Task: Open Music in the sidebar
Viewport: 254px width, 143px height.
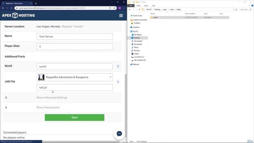Action: (x=136, y=47)
